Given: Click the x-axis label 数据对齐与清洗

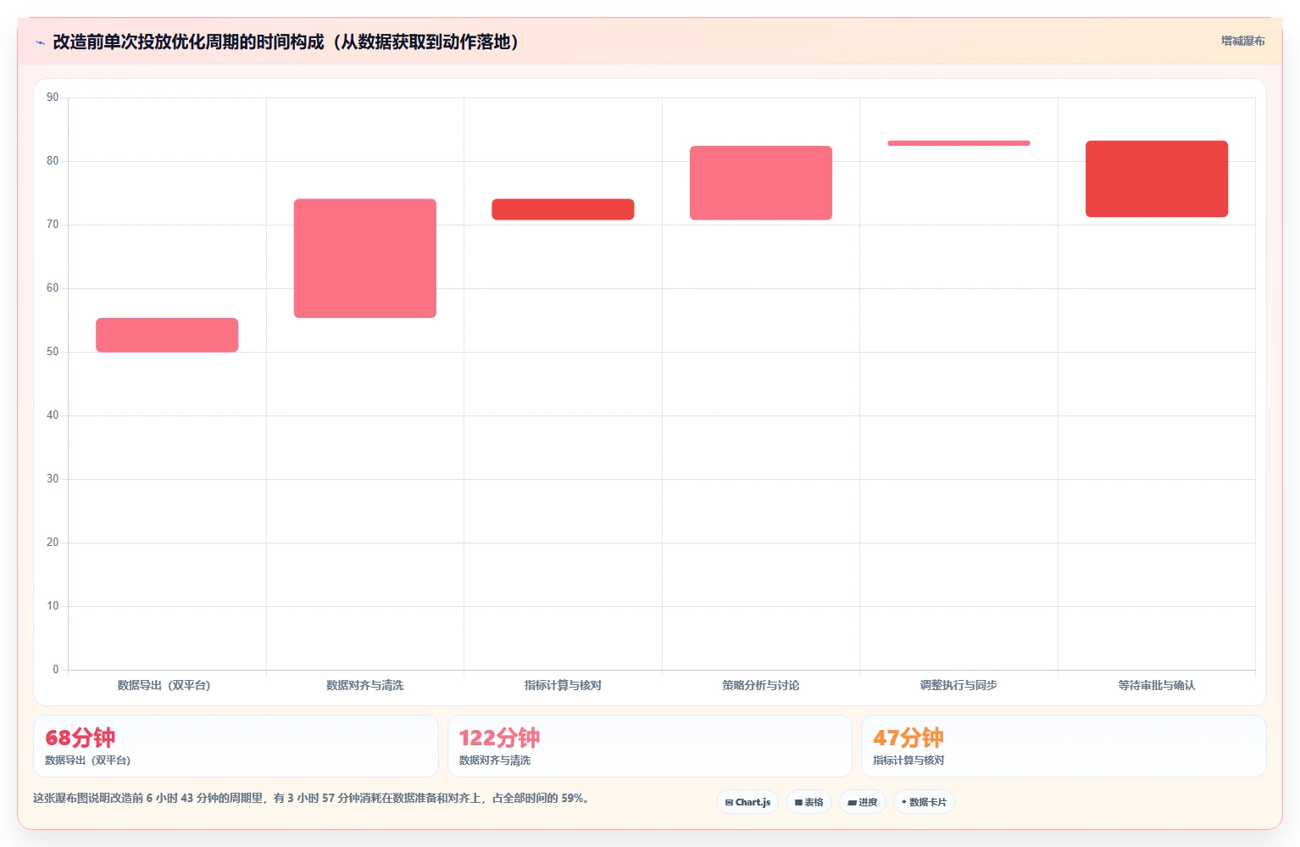Looking at the screenshot, I should click(365, 685).
